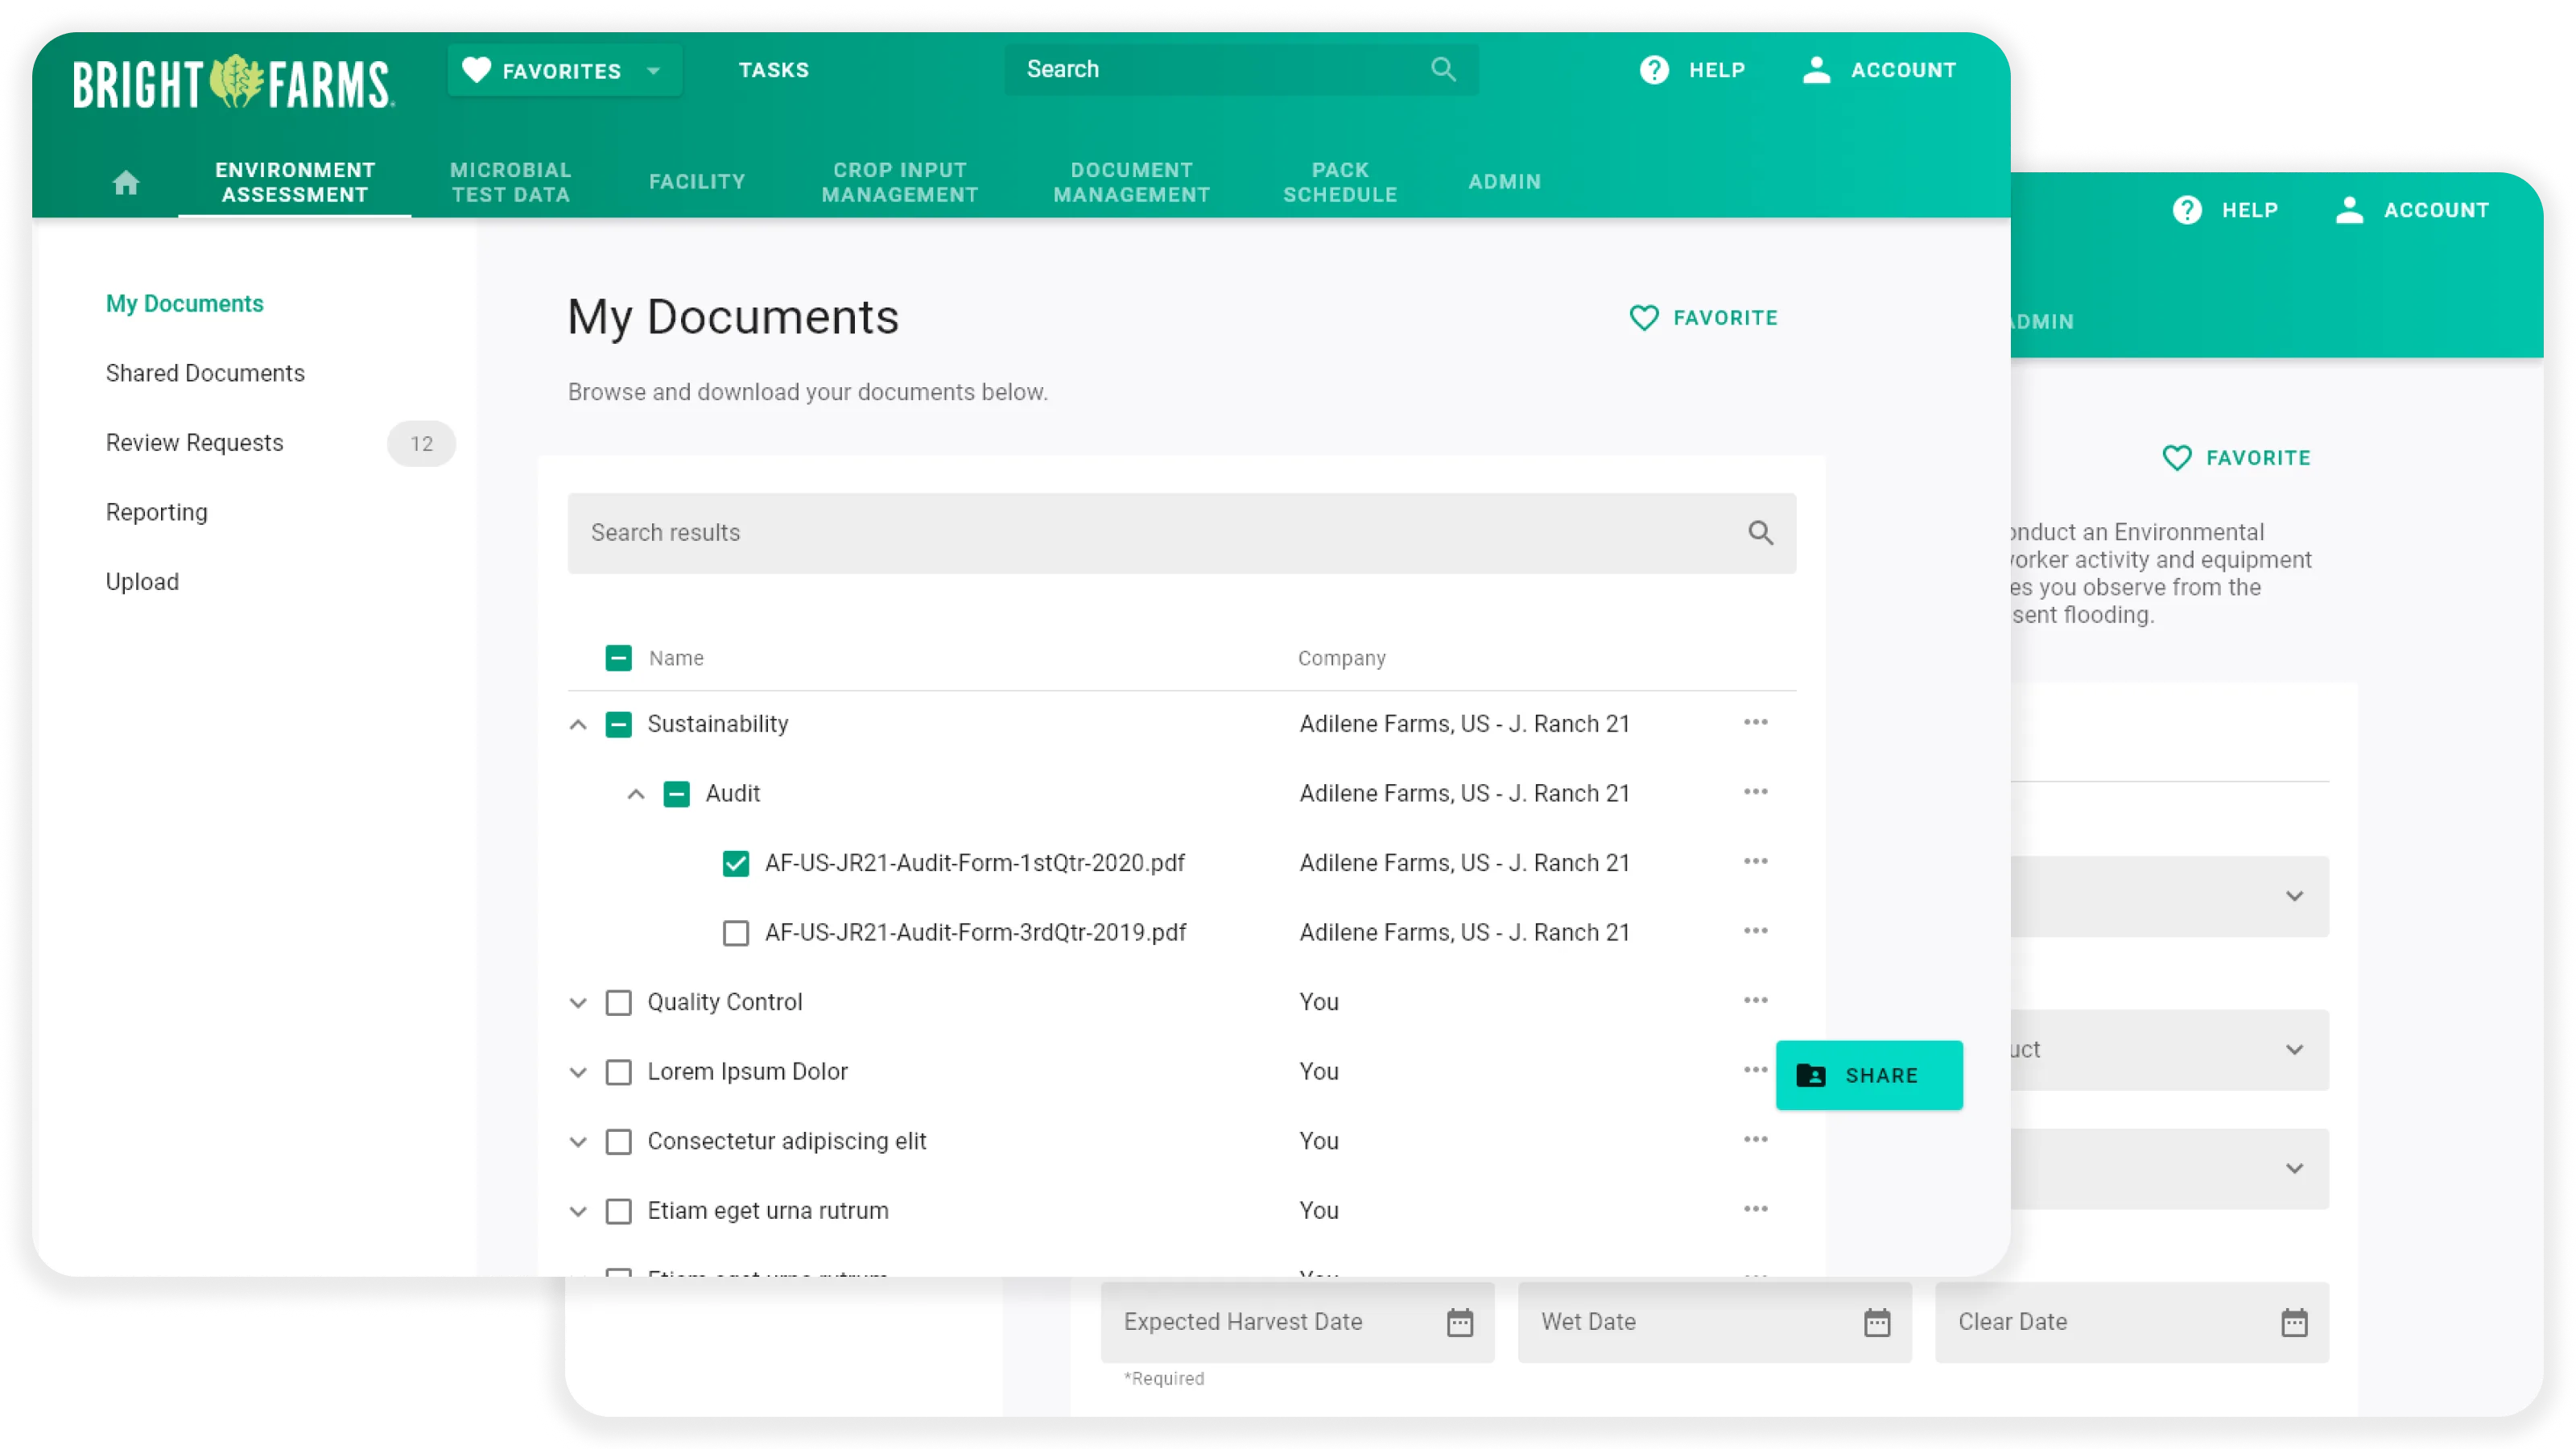
Task: Toggle the Audit folder checkbox
Action: point(677,794)
